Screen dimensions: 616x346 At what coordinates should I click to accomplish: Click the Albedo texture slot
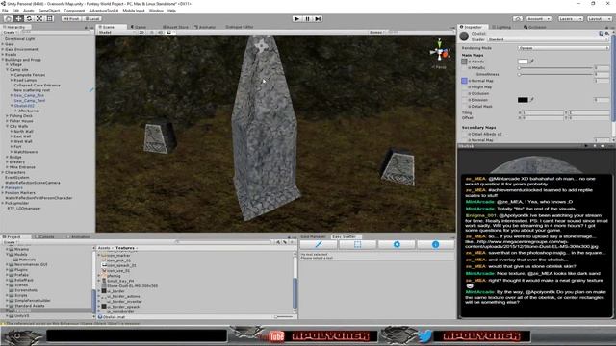pyautogui.click(x=464, y=62)
